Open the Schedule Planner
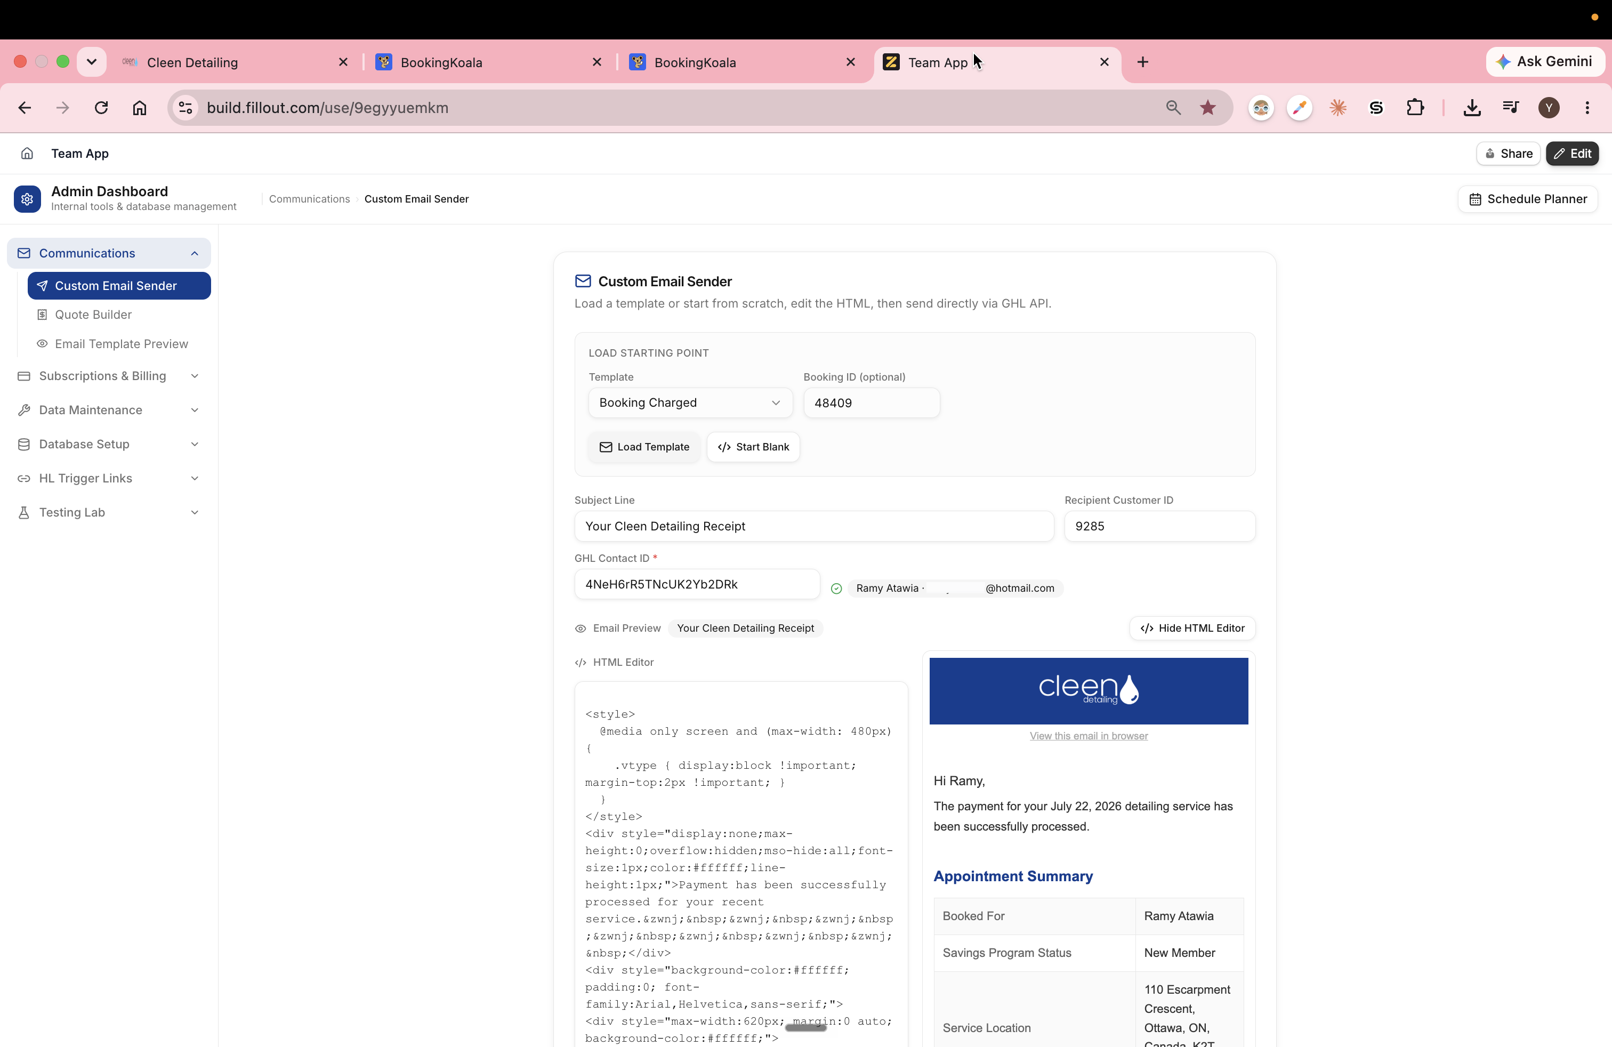Viewport: 1612px width, 1047px height. click(x=1527, y=199)
